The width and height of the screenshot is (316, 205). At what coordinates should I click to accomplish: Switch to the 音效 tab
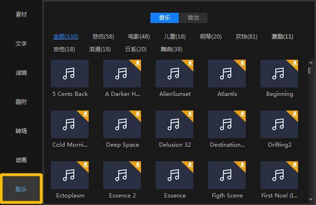(193, 18)
